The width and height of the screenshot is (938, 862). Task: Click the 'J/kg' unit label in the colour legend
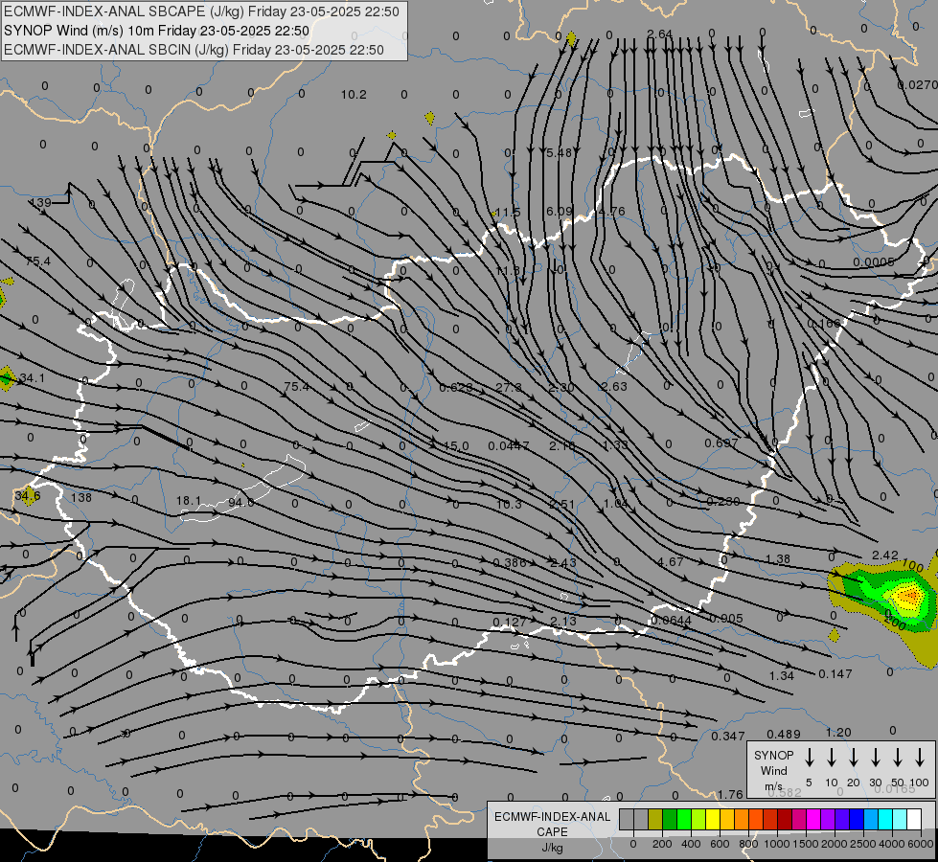tap(552, 848)
